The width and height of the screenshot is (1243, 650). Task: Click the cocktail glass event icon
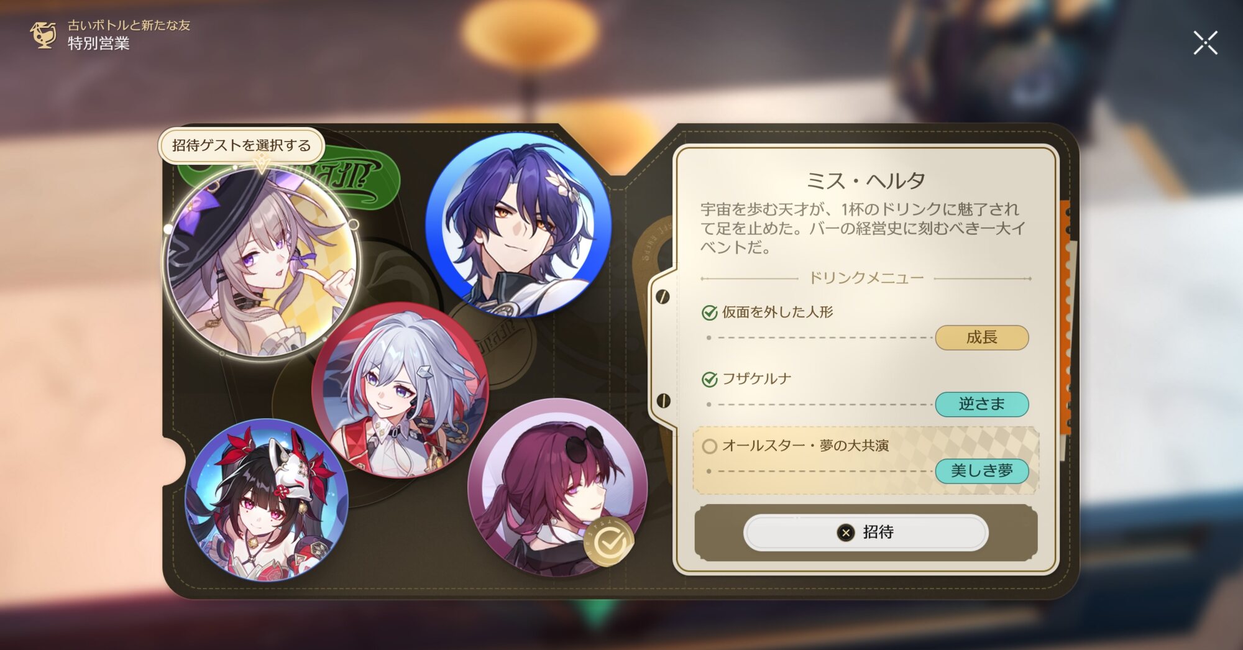44,35
